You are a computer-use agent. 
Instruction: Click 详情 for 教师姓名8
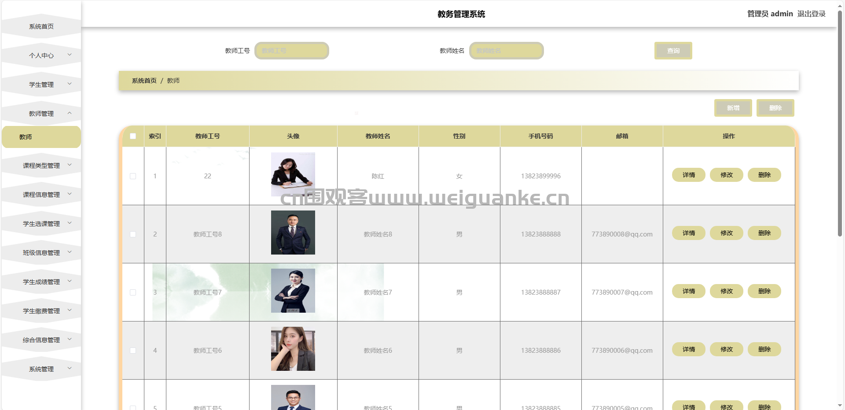[689, 233]
